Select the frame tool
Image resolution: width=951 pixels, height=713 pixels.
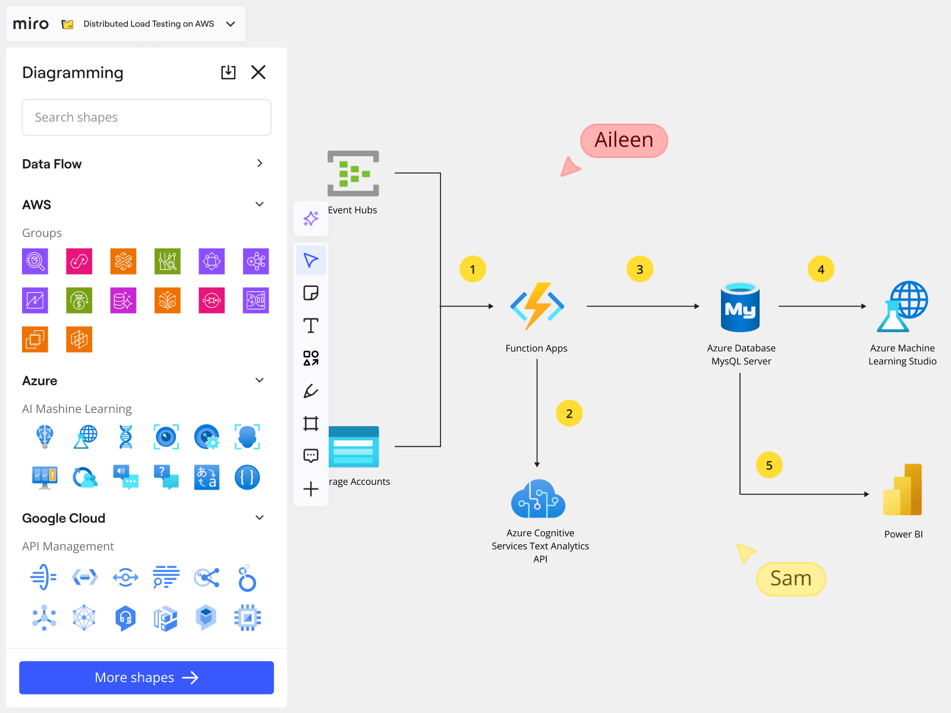coord(311,424)
